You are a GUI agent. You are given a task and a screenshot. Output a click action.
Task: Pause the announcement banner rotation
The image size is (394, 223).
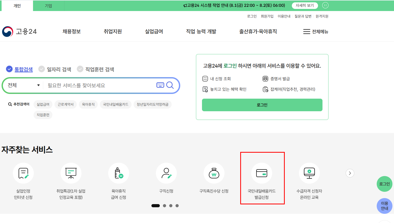click(325, 5)
